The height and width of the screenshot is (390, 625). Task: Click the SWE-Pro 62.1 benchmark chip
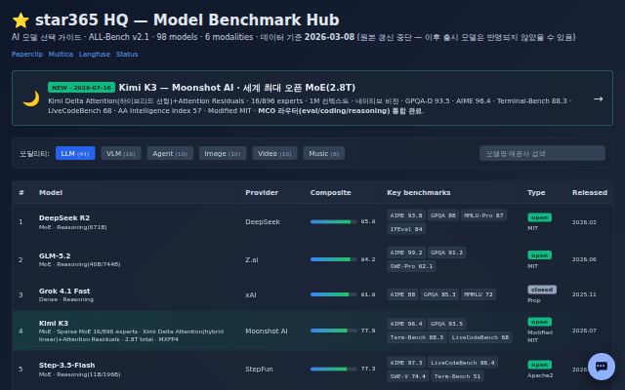point(411,266)
